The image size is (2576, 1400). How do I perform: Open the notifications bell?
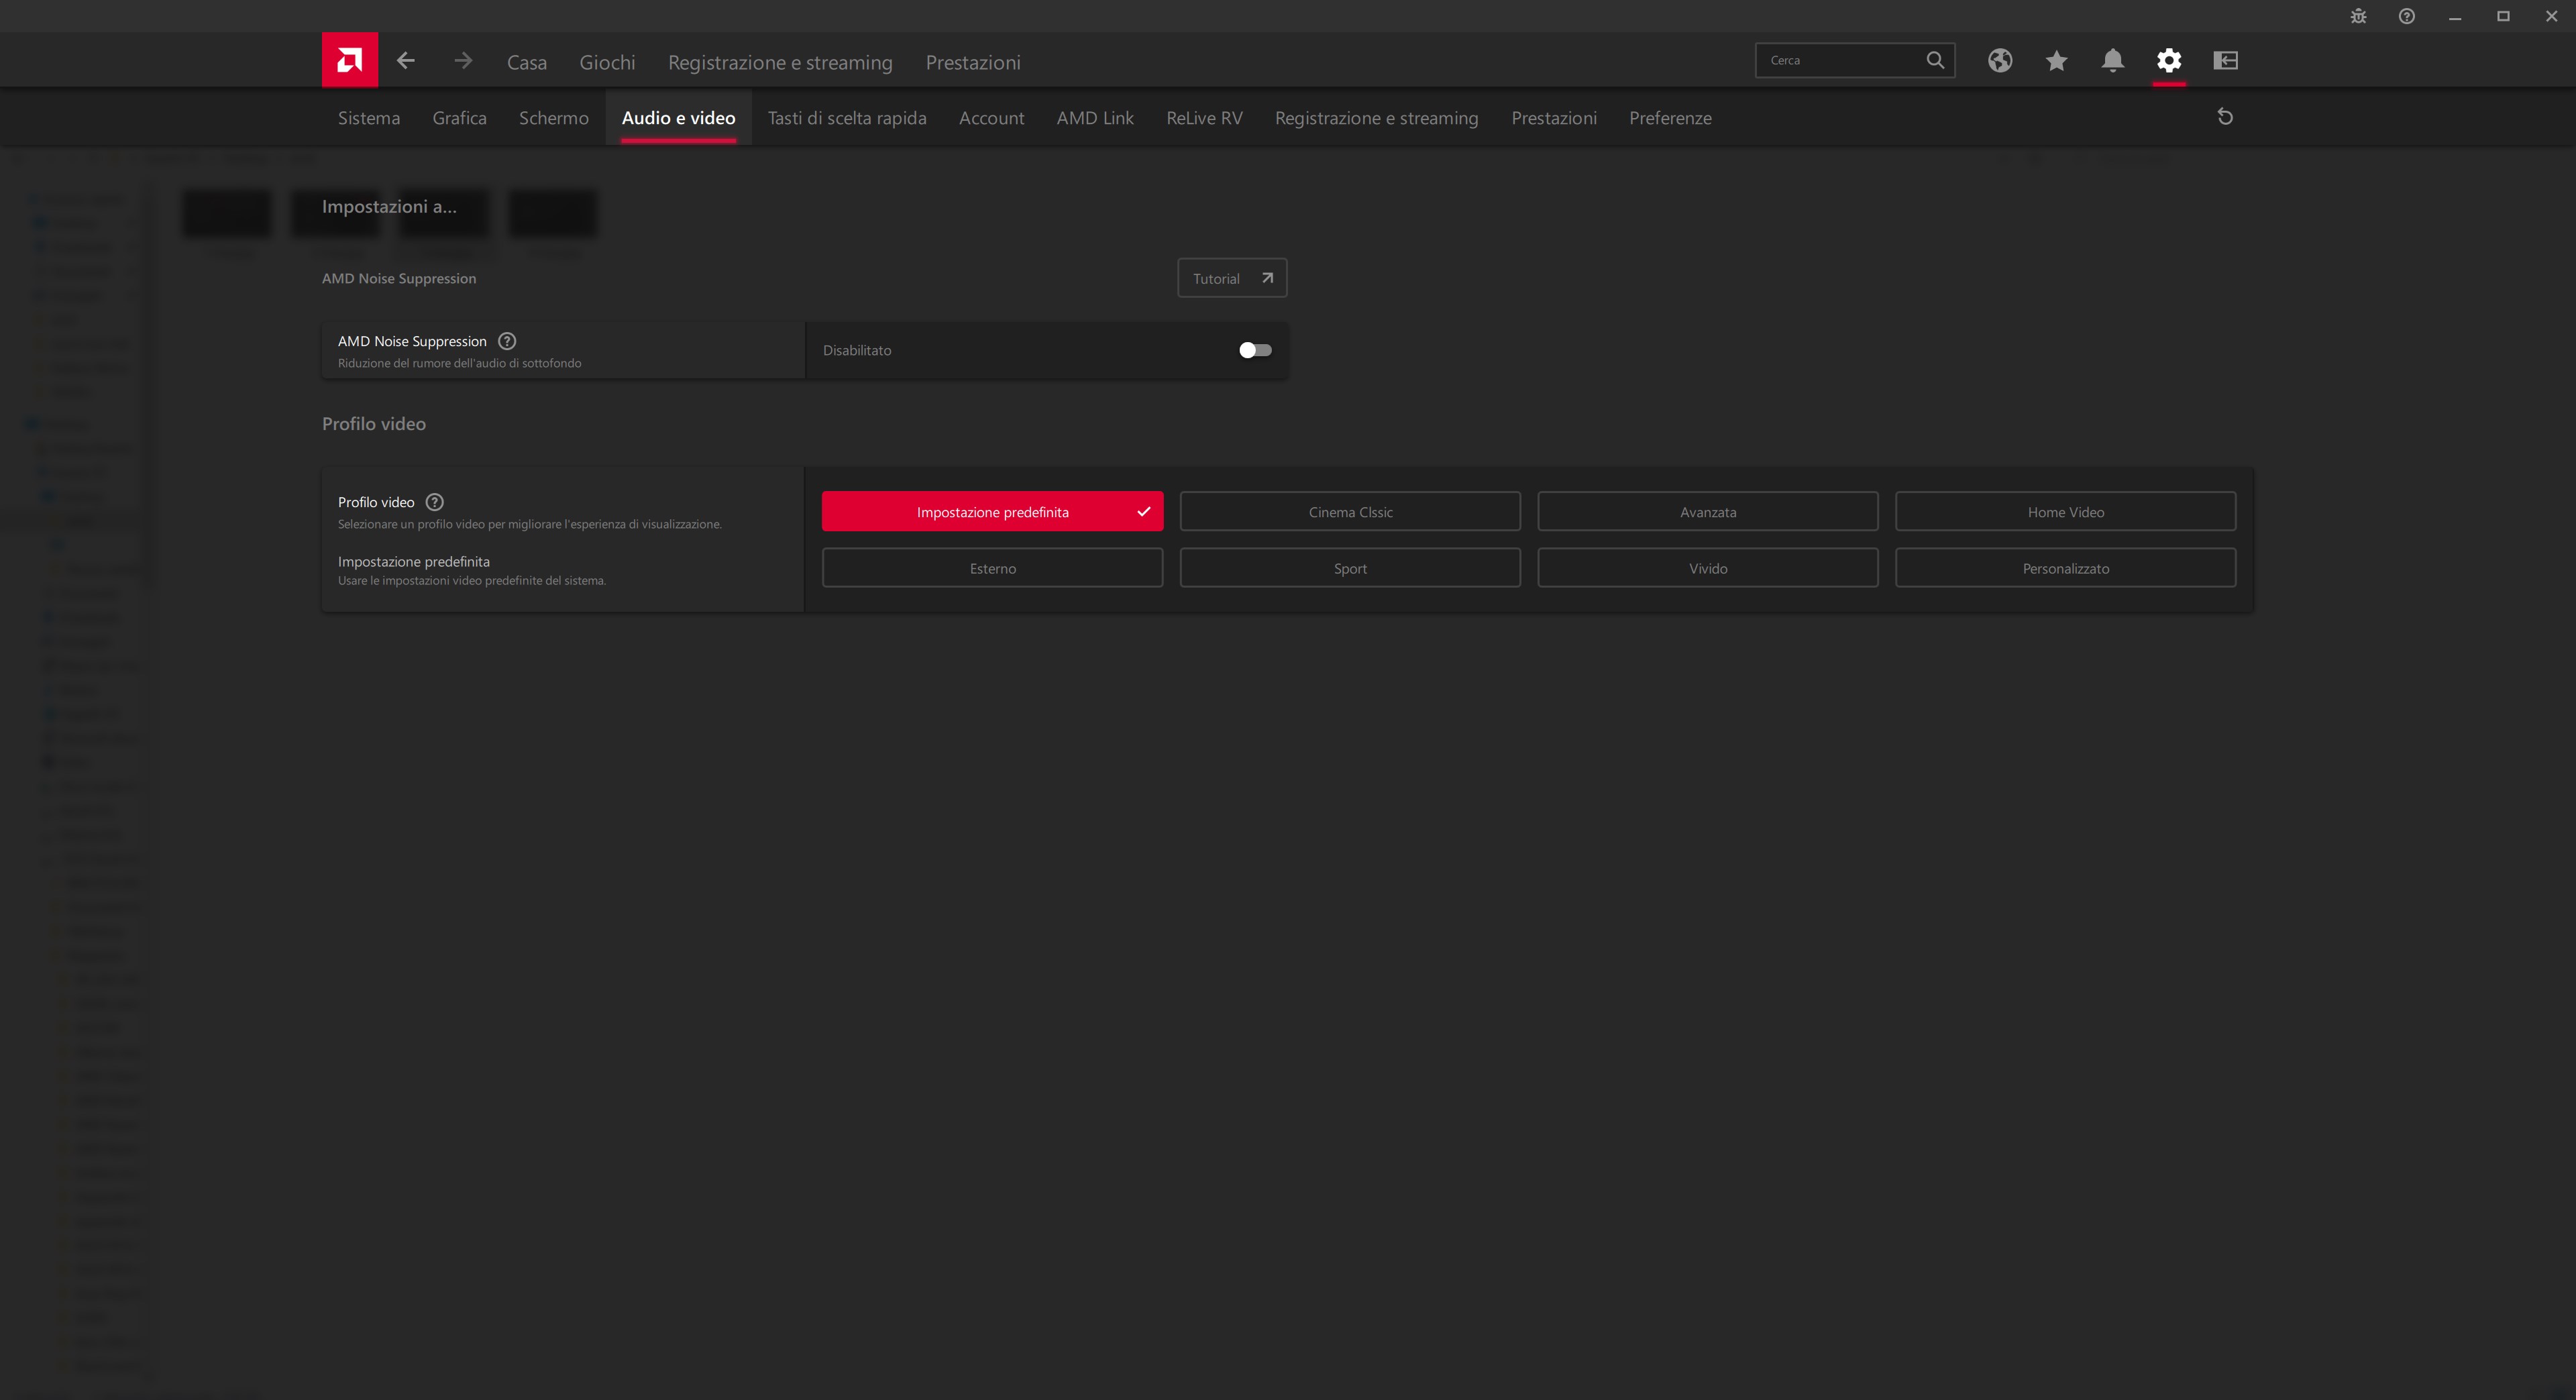(2112, 61)
